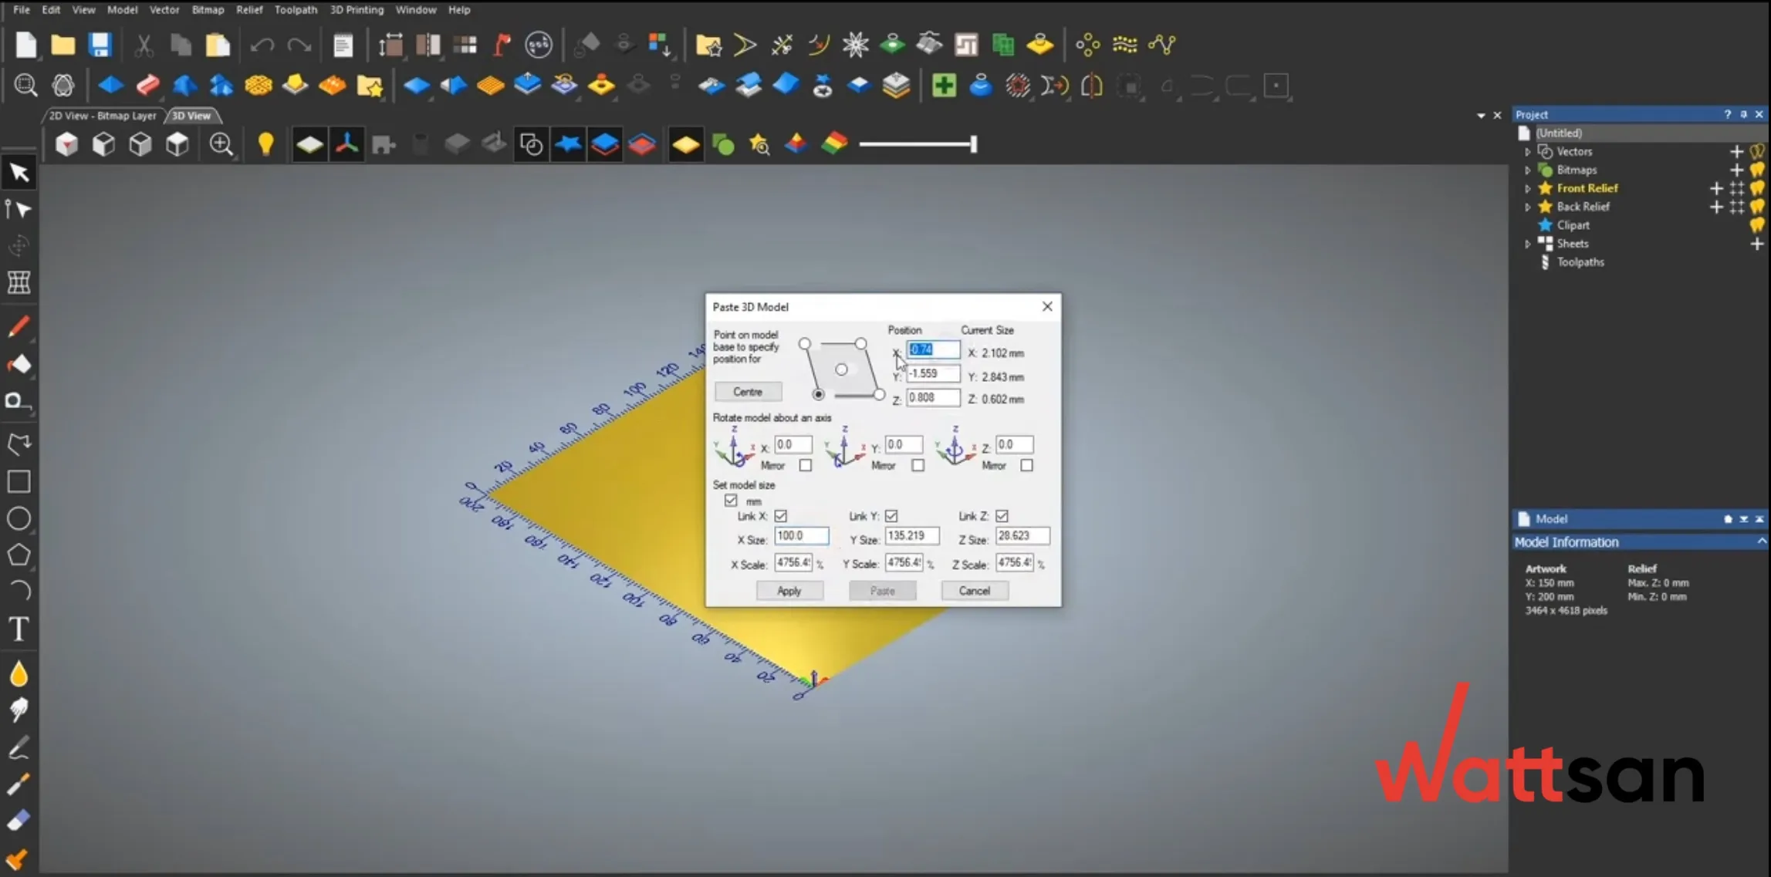Open the Relief menu

point(248,10)
